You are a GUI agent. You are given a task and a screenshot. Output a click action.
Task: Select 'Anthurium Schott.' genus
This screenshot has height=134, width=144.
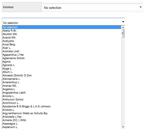coord(62,100)
